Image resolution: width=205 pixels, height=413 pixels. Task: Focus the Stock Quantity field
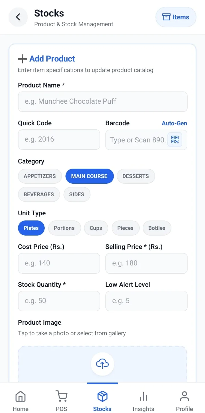tap(59, 301)
